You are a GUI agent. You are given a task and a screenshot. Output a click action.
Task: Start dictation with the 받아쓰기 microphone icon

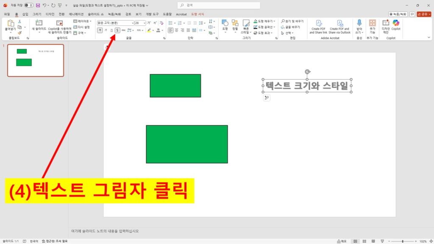(x=359, y=27)
